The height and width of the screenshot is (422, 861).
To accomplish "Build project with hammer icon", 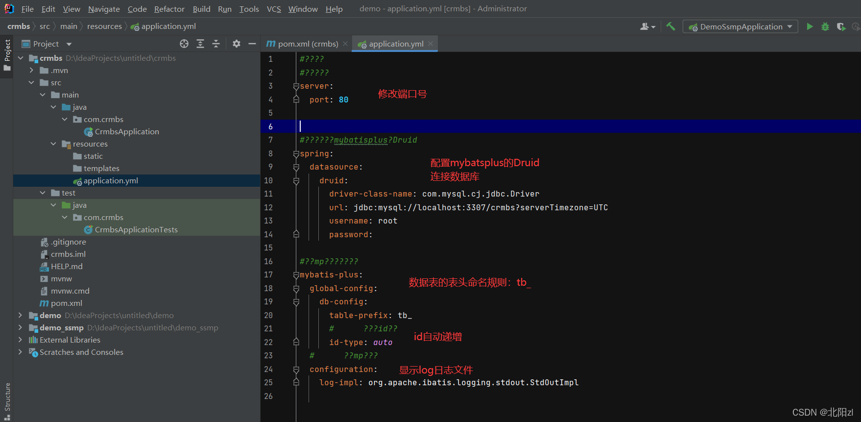I will click(x=670, y=26).
